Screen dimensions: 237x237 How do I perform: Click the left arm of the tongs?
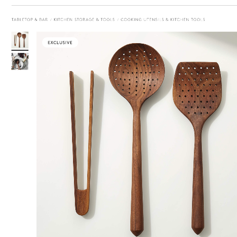click(x=73, y=129)
